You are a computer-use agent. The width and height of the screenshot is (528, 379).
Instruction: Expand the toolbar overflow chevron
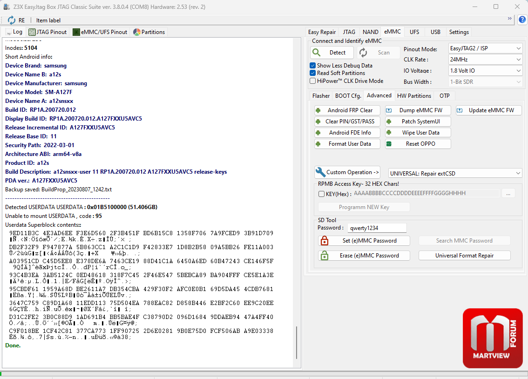click(x=509, y=19)
